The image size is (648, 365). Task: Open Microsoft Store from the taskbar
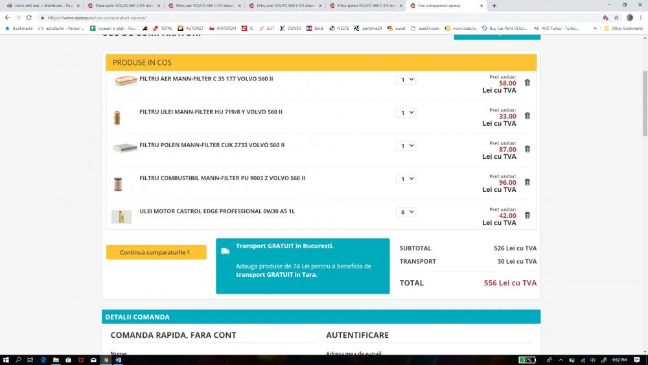click(68, 360)
